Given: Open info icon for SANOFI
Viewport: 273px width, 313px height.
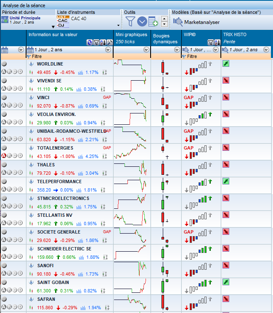Looking at the screenshot, I should tap(31, 266).
